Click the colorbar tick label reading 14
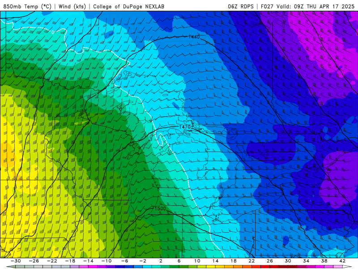 click(215, 261)
